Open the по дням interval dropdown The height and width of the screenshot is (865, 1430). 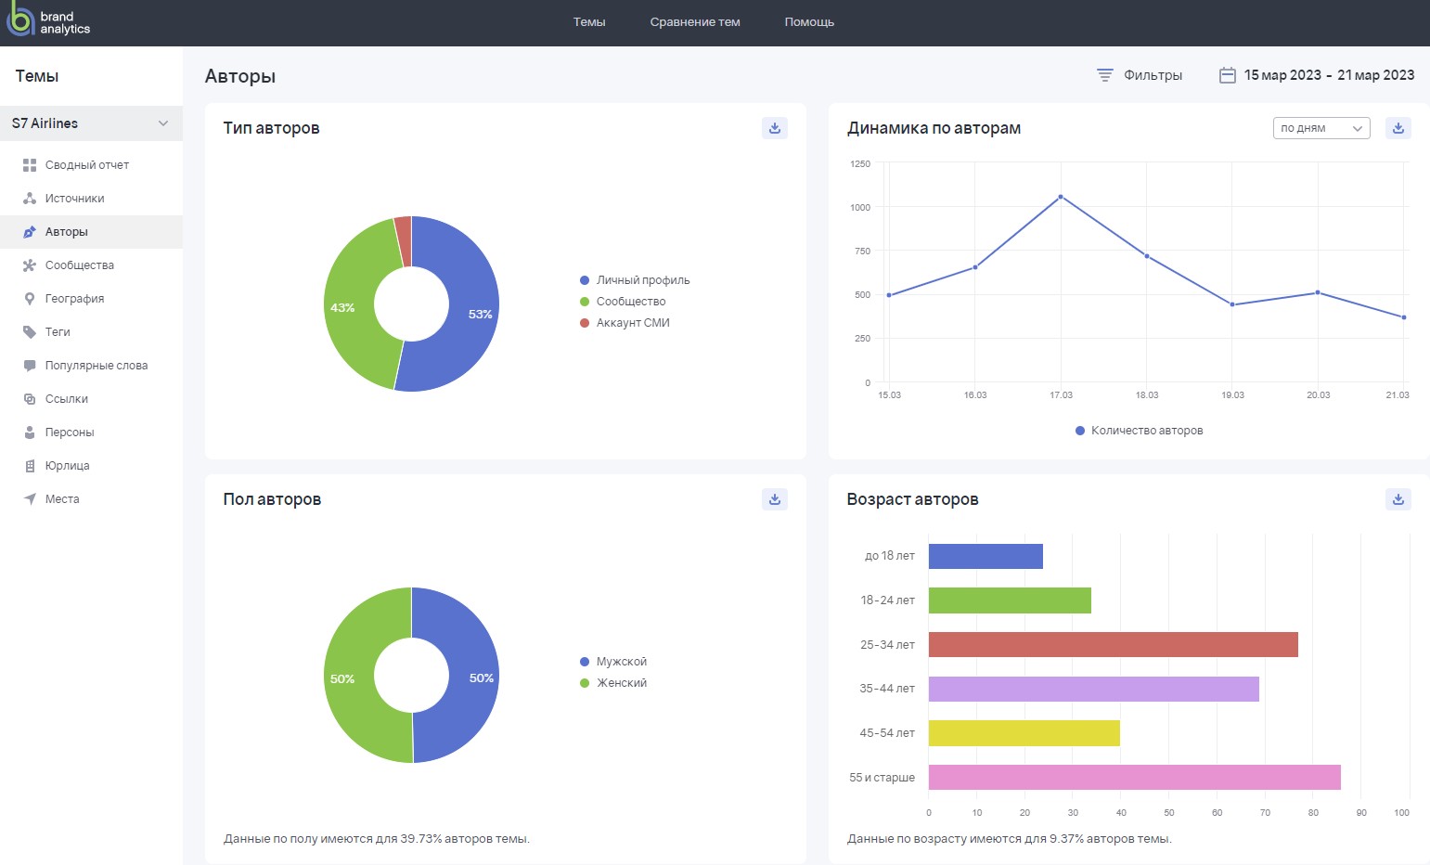pos(1320,128)
